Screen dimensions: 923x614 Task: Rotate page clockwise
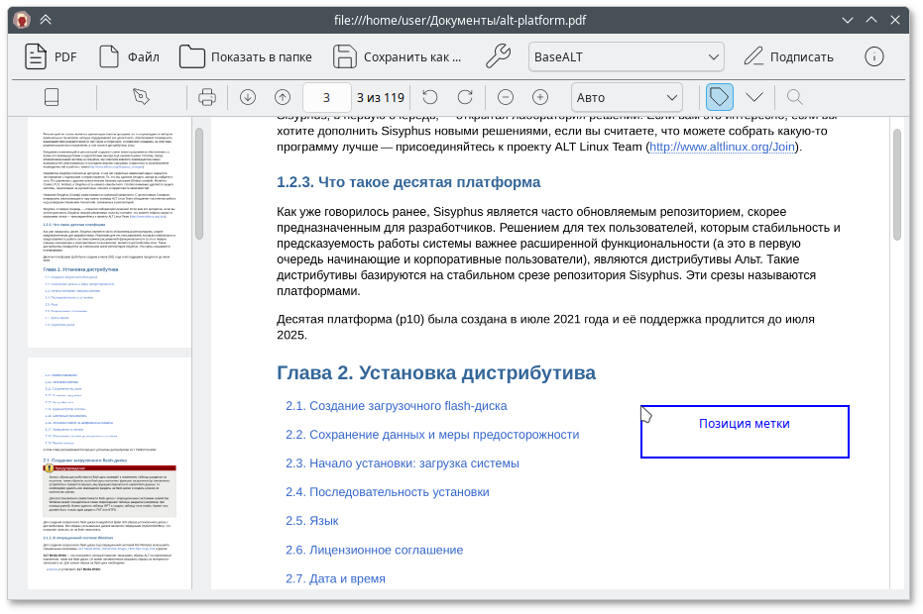(x=464, y=97)
